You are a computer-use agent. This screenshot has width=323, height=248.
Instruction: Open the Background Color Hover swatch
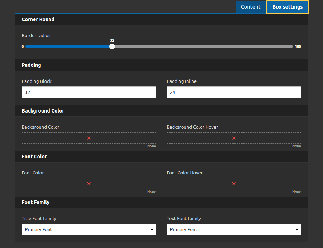(x=234, y=138)
